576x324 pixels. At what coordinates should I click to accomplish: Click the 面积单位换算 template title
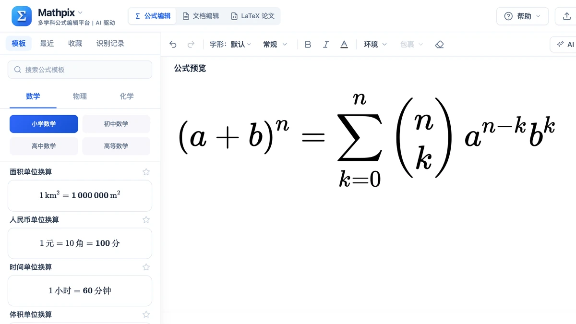[x=31, y=172]
